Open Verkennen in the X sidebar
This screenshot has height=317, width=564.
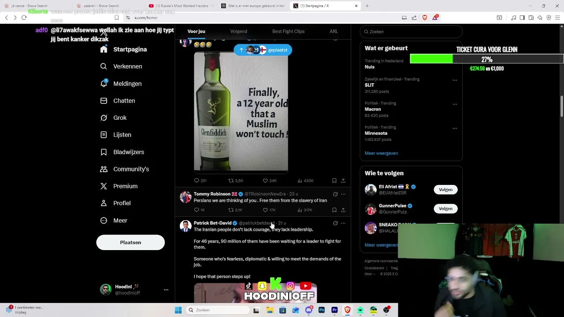(121, 66)
